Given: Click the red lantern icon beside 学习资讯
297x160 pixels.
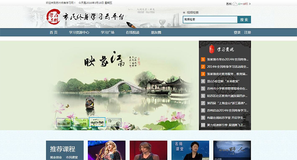Looking at the screenshot, I should click(212, 49).
